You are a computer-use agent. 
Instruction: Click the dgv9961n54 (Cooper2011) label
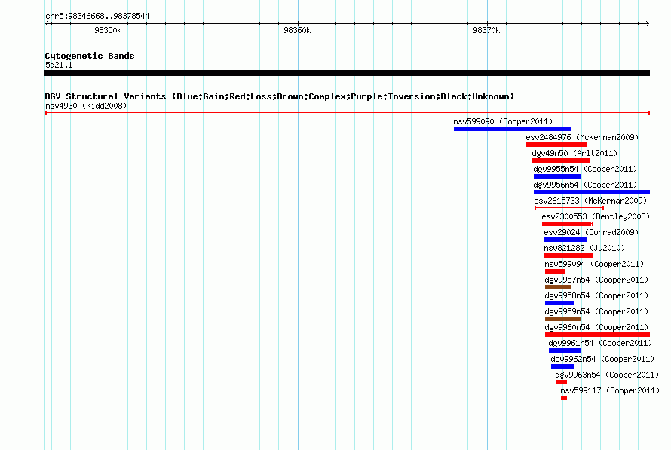tap(600, 343)
